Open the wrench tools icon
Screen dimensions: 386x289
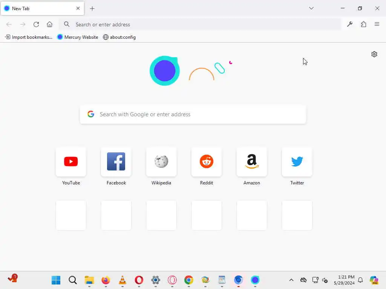click(x=349, y=24)
